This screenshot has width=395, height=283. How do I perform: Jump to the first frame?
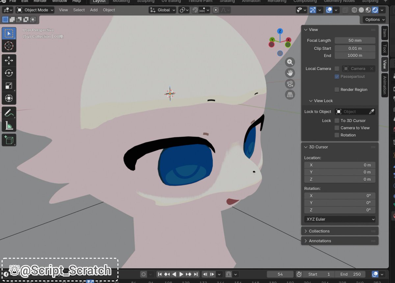[x=160, y=274]
